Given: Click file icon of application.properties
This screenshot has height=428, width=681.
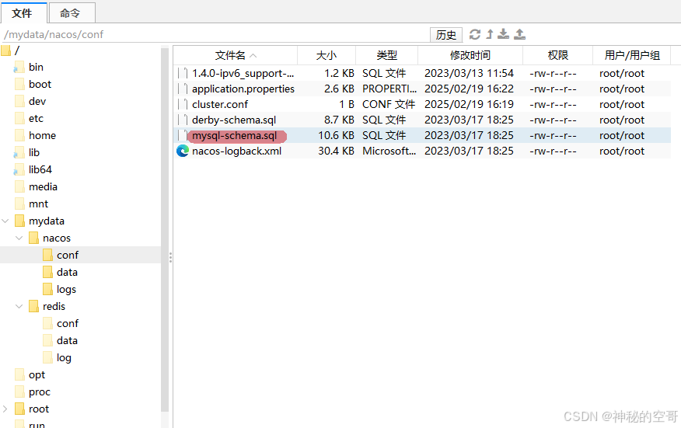Looking at the screenshot, I should [x=183, y=89].
